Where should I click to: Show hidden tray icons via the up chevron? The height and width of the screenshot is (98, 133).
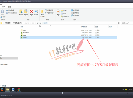123,90
